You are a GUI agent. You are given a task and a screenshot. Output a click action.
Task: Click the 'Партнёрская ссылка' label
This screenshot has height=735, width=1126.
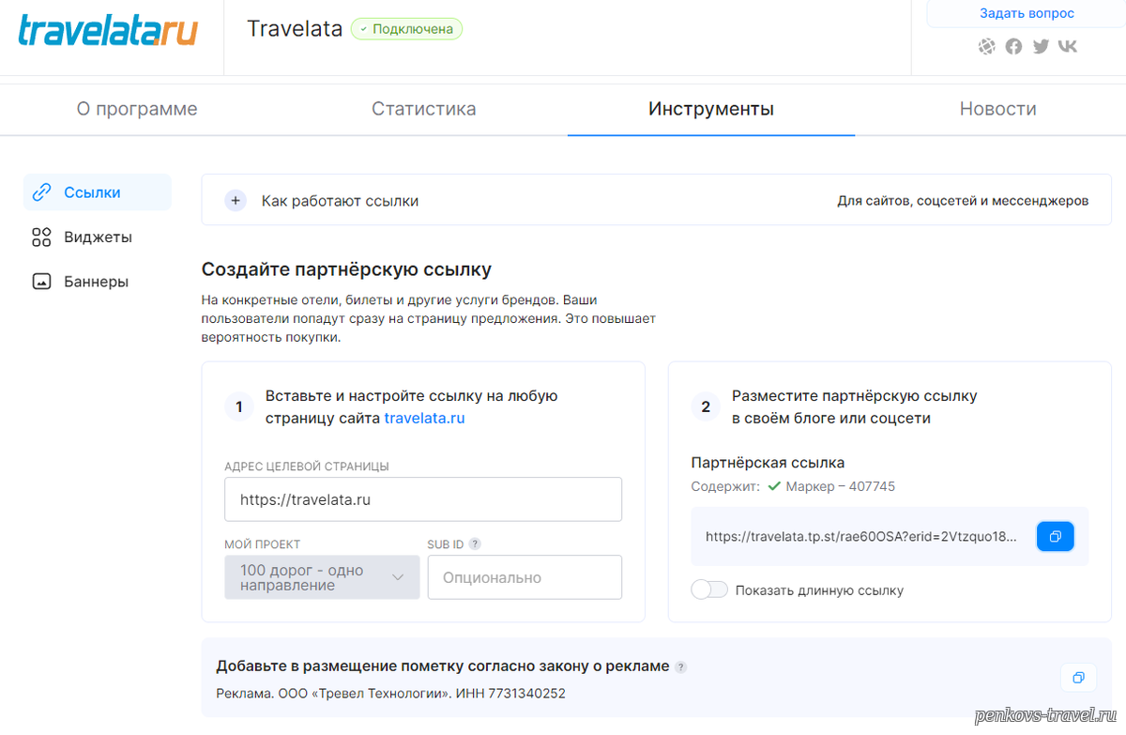(x=768, y=463)
